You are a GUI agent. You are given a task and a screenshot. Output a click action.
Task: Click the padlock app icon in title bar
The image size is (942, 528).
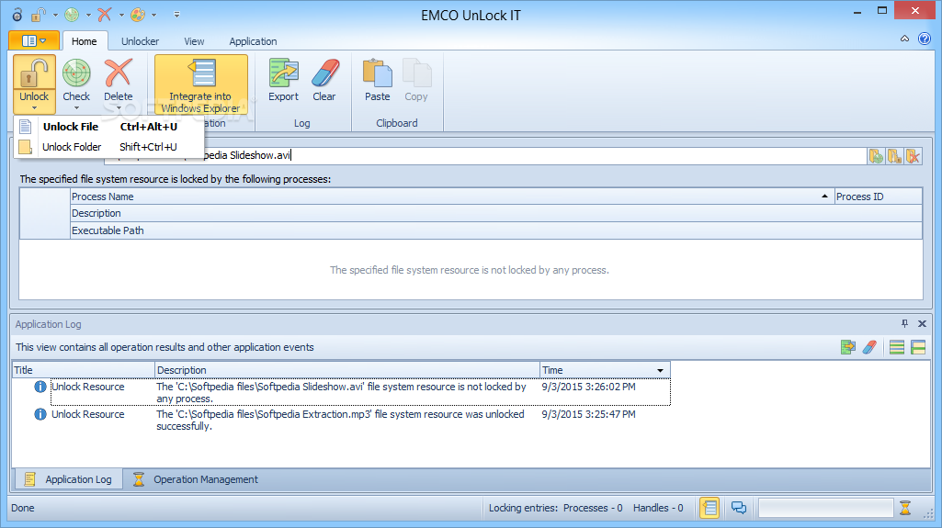[17, 15]
